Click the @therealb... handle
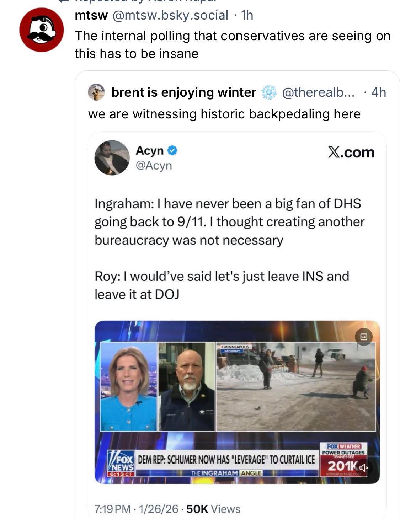416x519 pixels. tap(318, 92)
